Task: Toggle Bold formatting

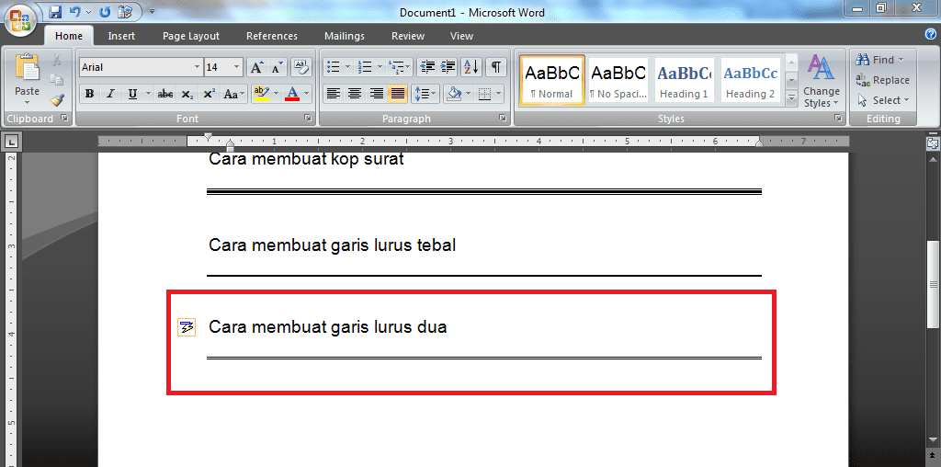Action: (x=89, y=94)
